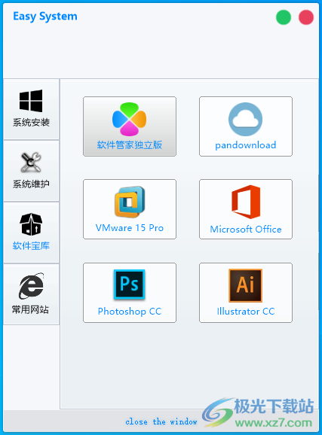This screenshot has width=322, height=435.
Task: Open the 系统安装 sidebar tab
Action: tap(31, 109)
